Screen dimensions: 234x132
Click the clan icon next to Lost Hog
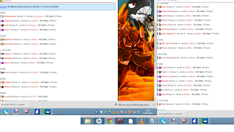click(160, 58)
